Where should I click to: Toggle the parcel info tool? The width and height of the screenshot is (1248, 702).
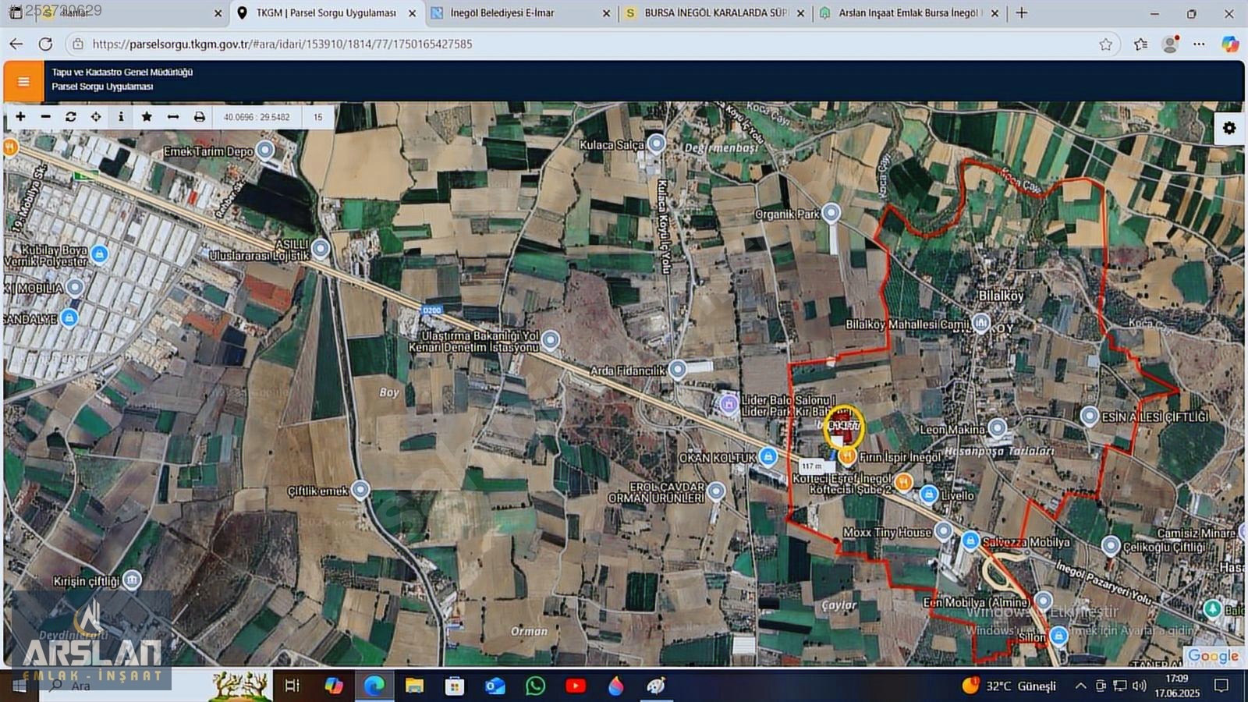pyautogui.click(x=121, y=117)
